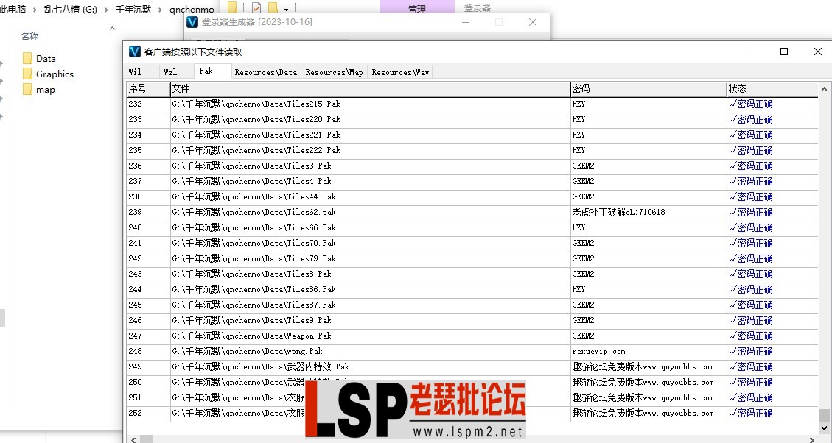832x443 pixels.
Task: Click the properties checkmark icon in quick access toolbar
Action: pos(256,8)
